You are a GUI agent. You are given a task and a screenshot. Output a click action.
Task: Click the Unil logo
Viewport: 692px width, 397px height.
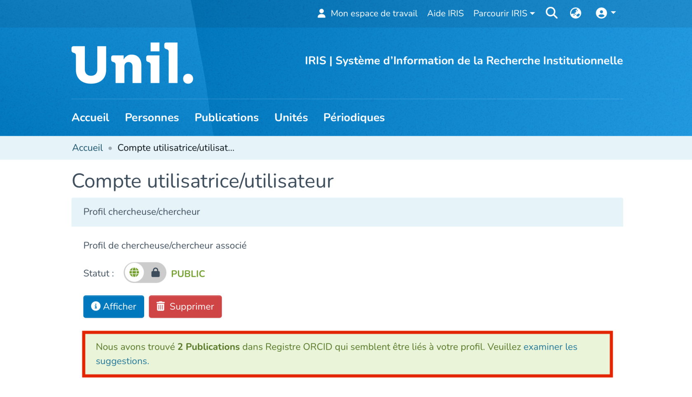132,63
